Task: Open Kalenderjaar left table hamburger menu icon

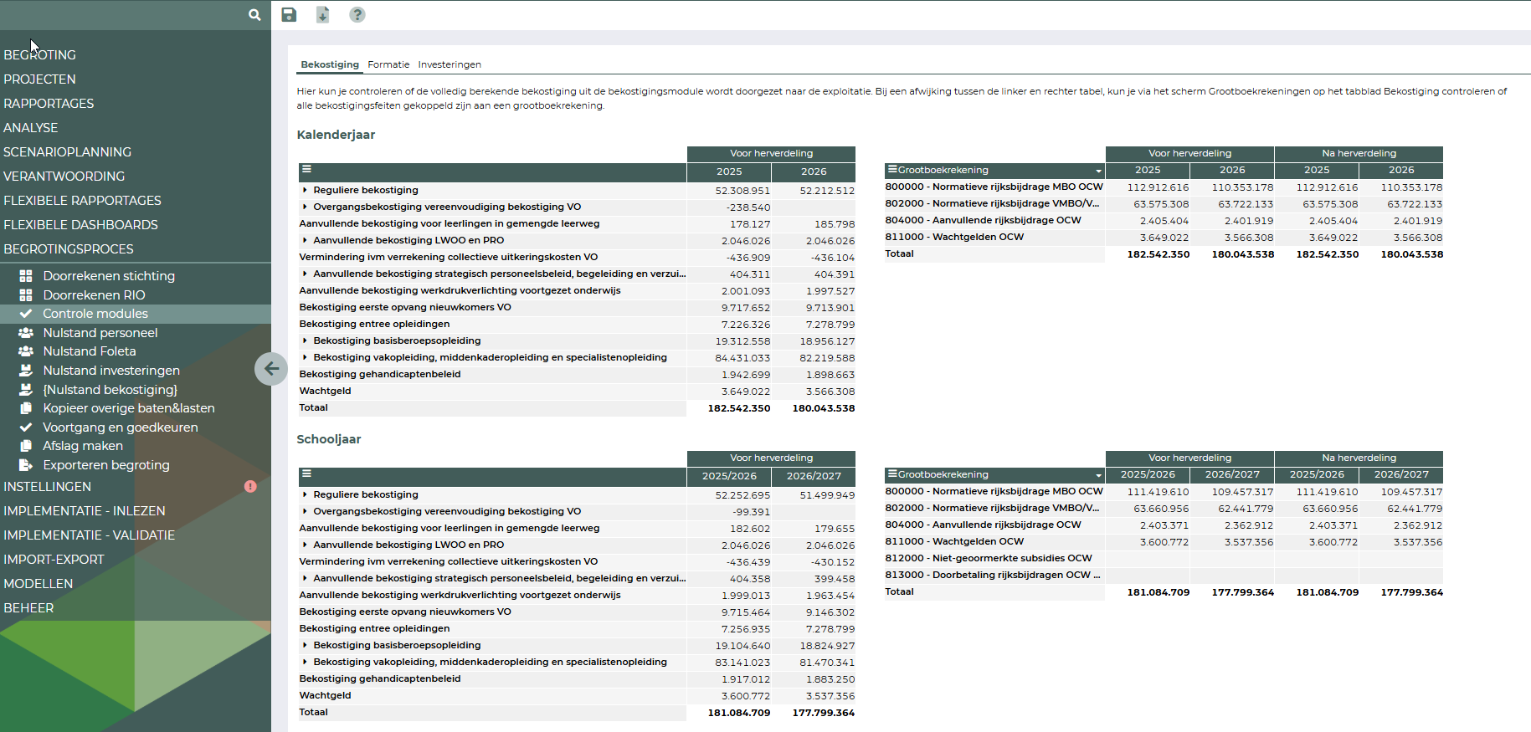Action: point(306,169)
